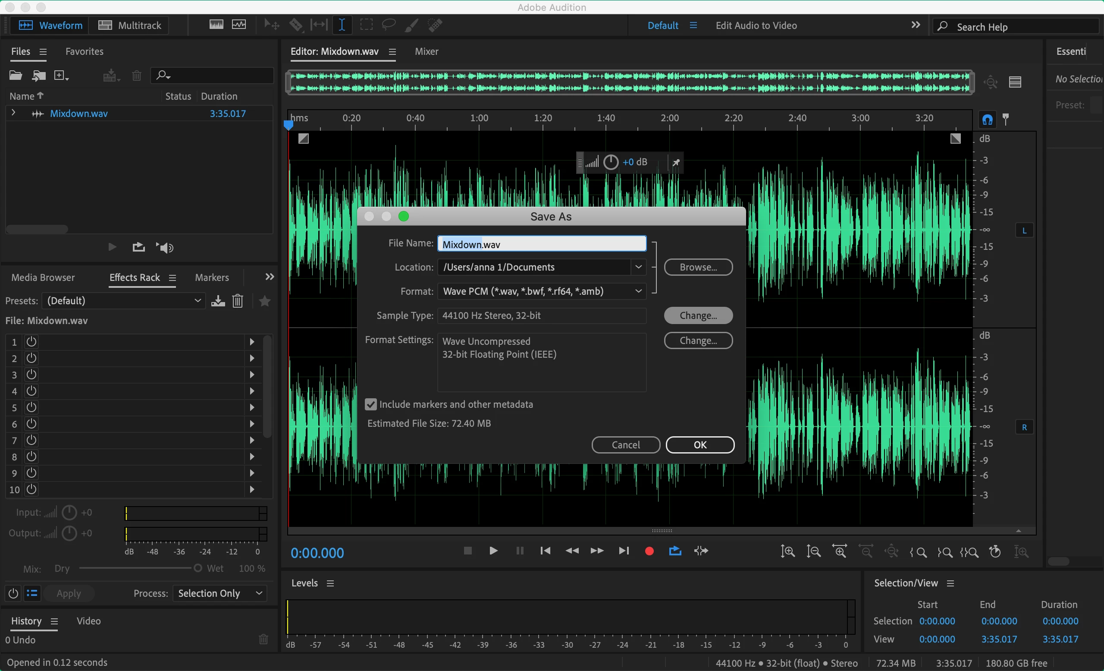Click Cancel in Save As dialog
Viewport: 1104px width, 671px height.
[625, 444]
